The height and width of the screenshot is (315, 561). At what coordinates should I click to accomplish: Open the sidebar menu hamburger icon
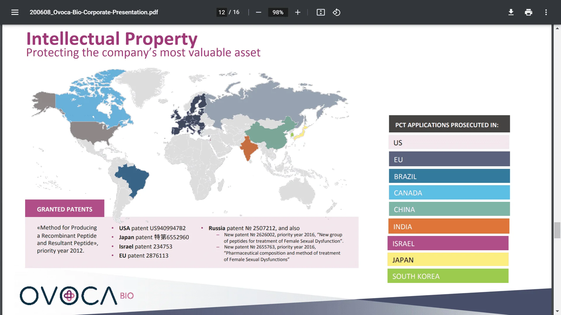pos(15,12)
